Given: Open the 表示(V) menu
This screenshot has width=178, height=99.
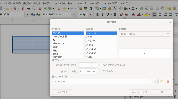Looking at the screenshot, I should (x=27, y=3).
